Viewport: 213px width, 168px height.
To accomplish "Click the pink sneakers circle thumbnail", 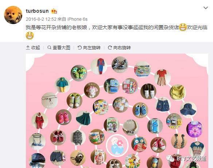I will [63, 117].
